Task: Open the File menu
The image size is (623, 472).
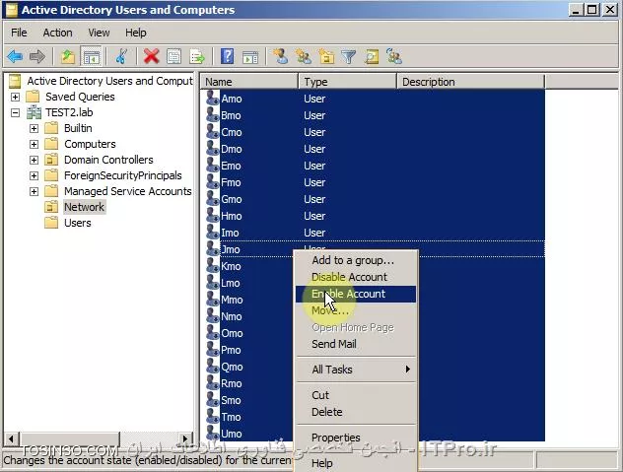Action: tap(19, 33)
